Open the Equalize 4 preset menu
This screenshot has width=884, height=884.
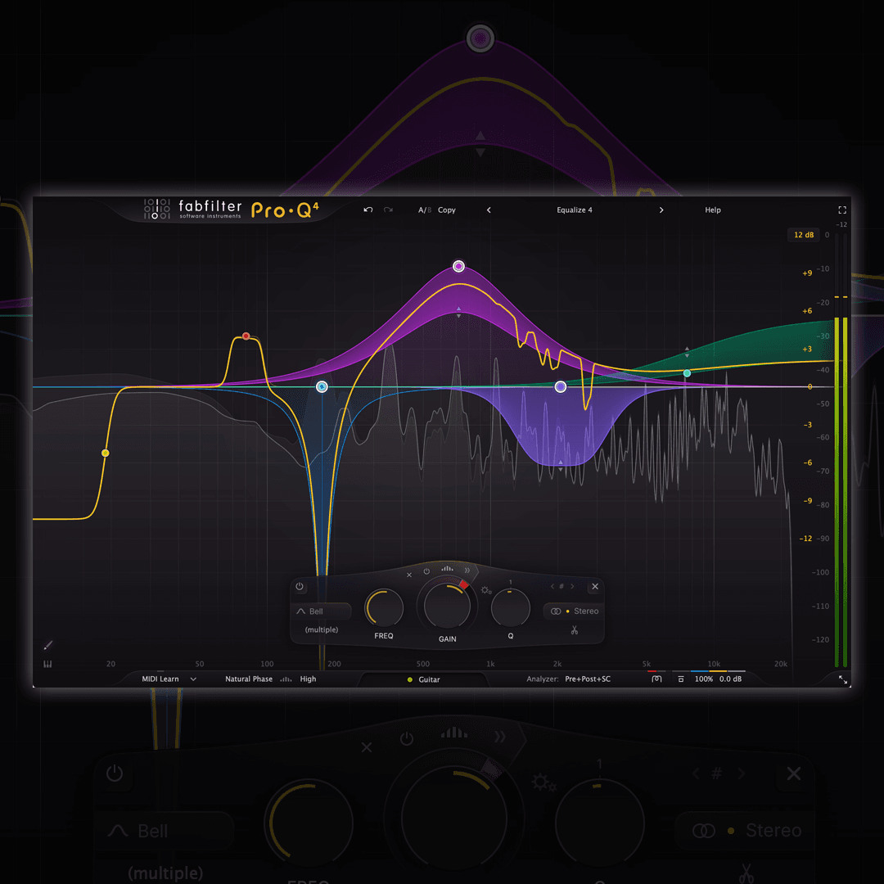[x=575, y=210]
